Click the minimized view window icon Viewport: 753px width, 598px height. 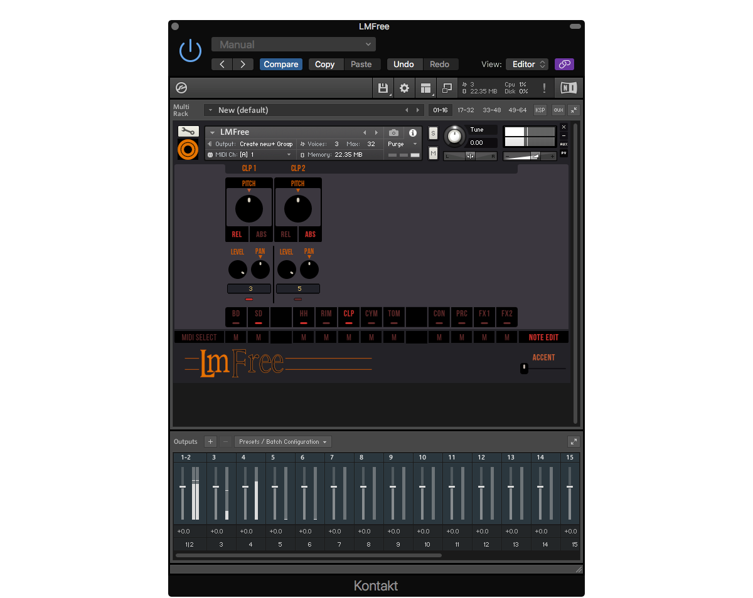point(447,88)
